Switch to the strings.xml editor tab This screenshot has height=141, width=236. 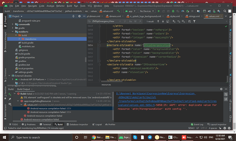(193, 16)
